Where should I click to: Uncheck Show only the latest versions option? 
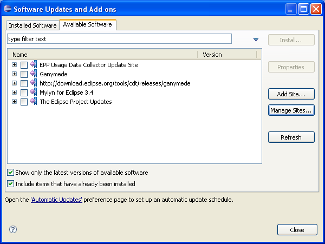click(x=11, y=173)
